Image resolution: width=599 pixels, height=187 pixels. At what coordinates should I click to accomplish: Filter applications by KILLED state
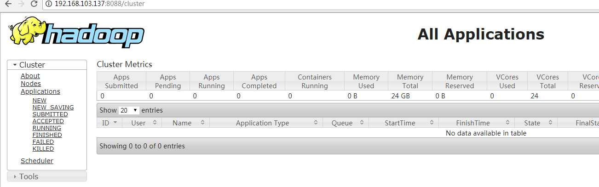coord(43,149)
